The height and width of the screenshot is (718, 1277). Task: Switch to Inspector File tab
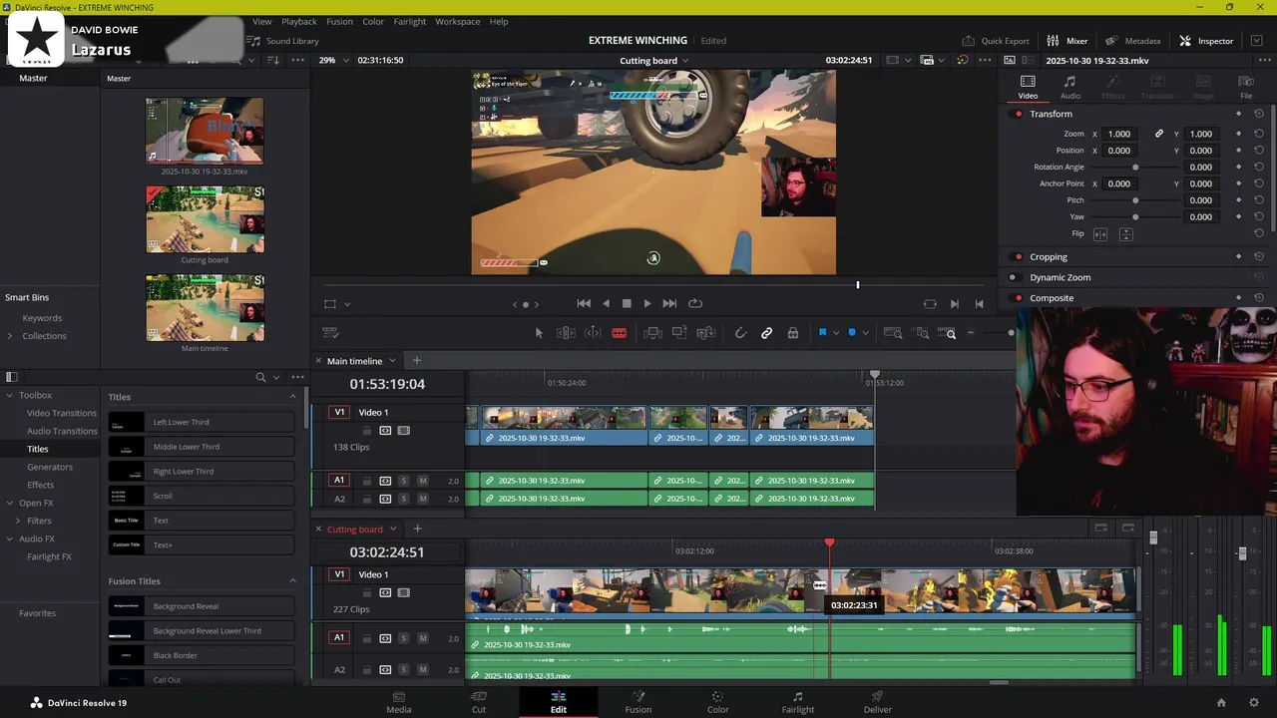[x=1246, y=87]
